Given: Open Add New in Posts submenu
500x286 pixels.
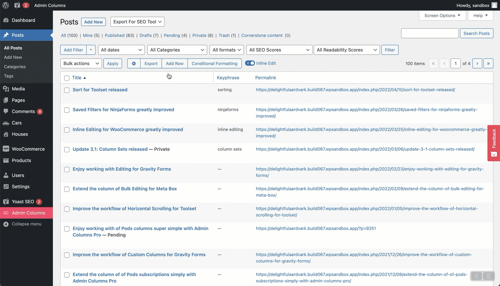Looking at the screenshot, I should (13, 57).
